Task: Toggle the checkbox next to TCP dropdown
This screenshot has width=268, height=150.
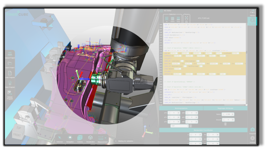Action: [x=191, y=126]
